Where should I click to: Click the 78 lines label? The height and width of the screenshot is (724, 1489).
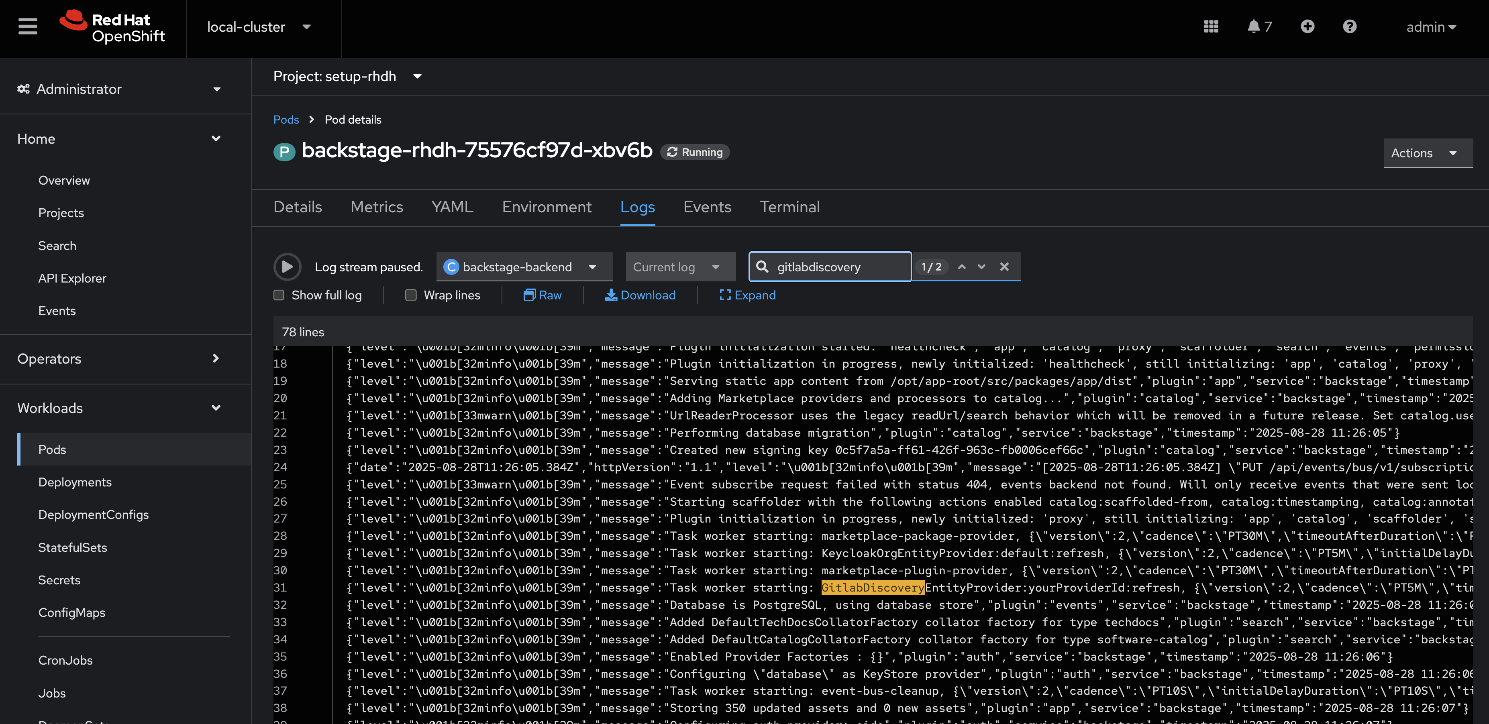point(303,332)
